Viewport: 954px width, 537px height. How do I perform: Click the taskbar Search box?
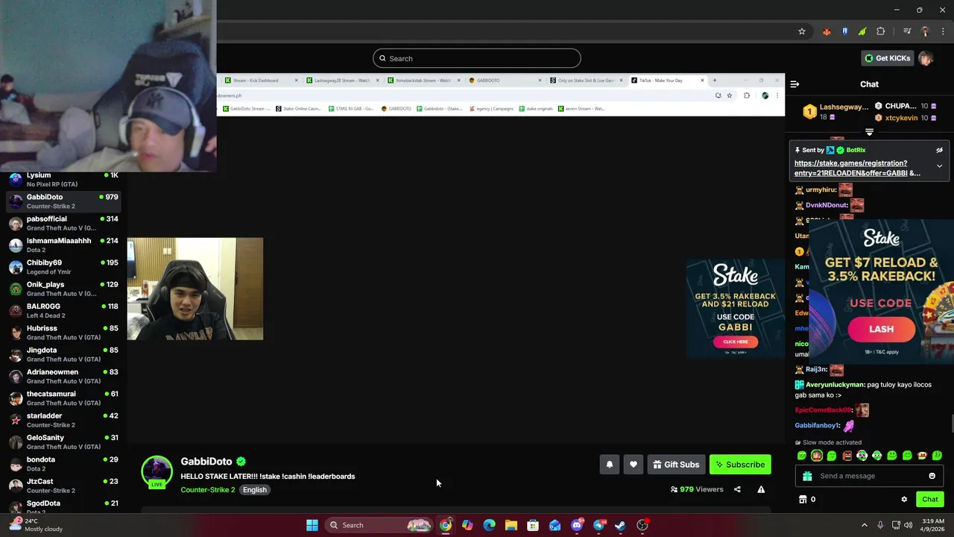pos(380,525)
